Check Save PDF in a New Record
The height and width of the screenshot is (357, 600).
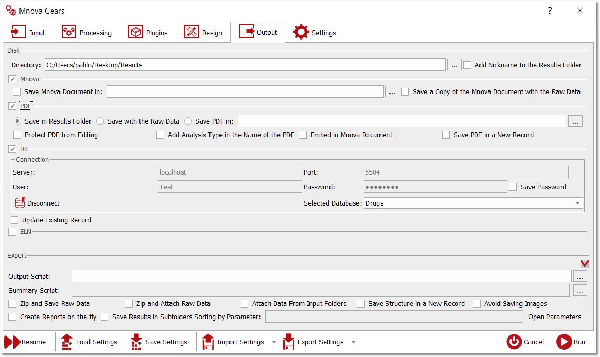coord(446,135)
